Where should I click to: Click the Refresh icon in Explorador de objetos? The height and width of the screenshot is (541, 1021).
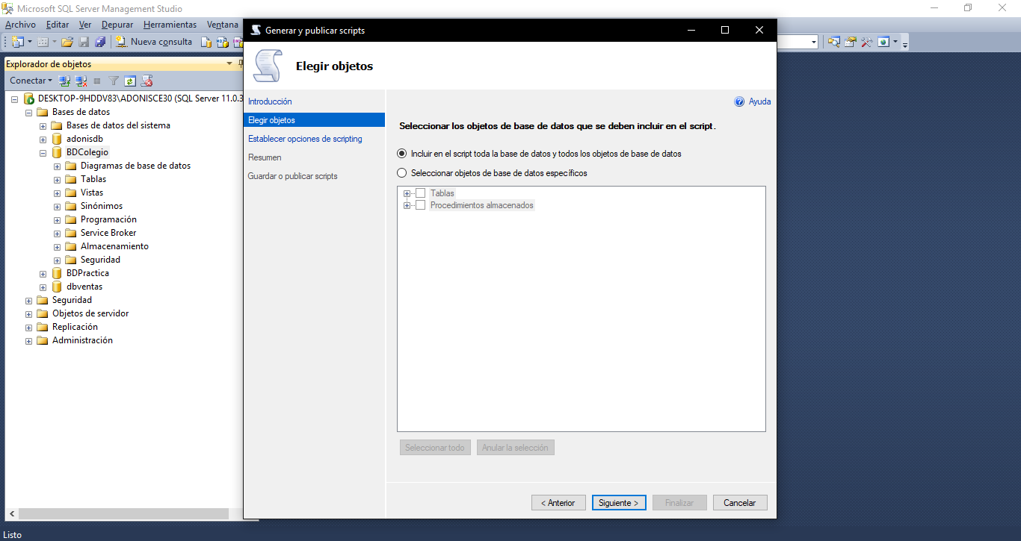130,81
